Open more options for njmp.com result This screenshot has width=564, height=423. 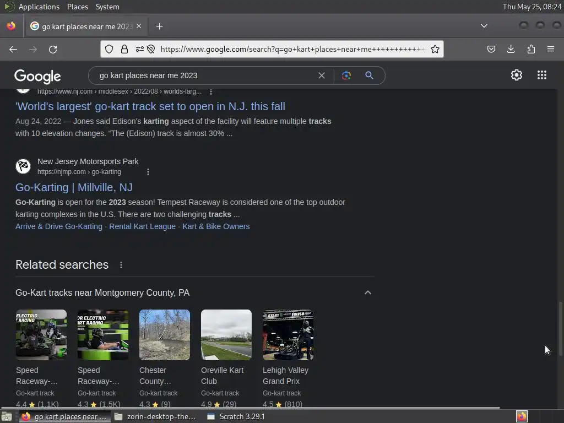tap(148, 172)
